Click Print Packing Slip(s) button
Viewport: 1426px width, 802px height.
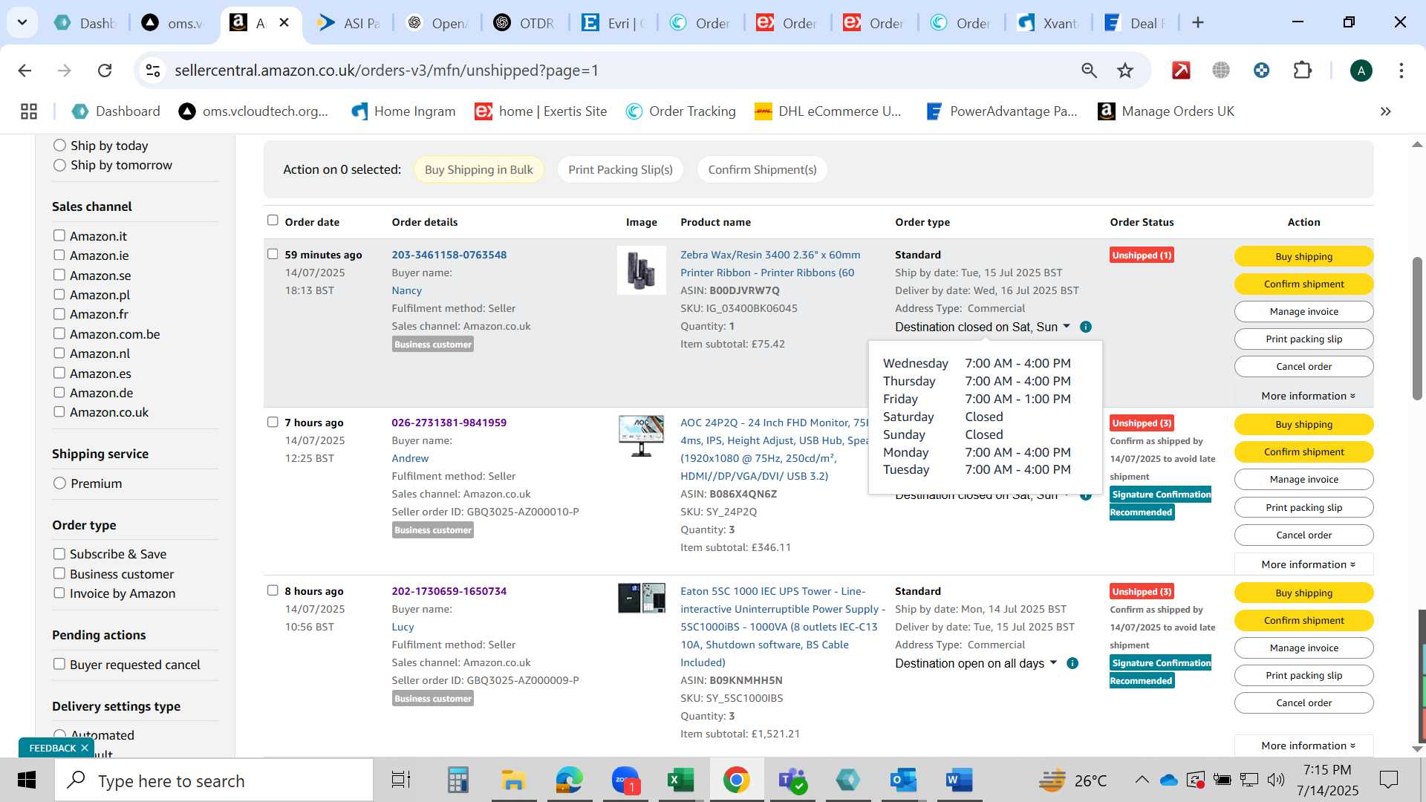click(620, 169)
